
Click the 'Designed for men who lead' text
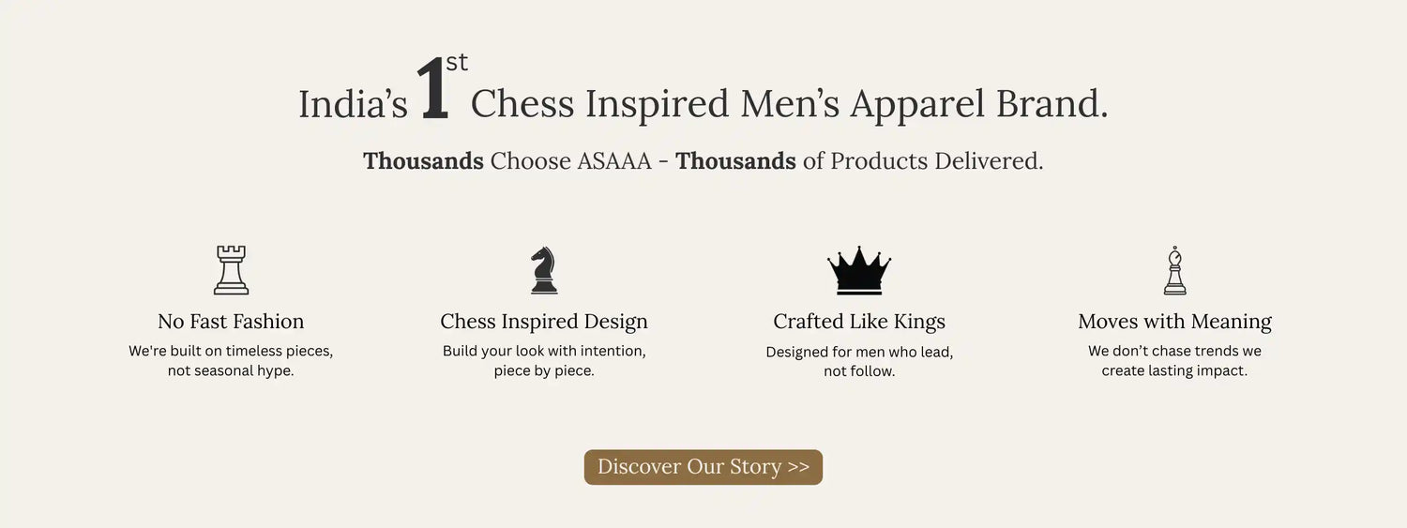click(x=859, y=352)
